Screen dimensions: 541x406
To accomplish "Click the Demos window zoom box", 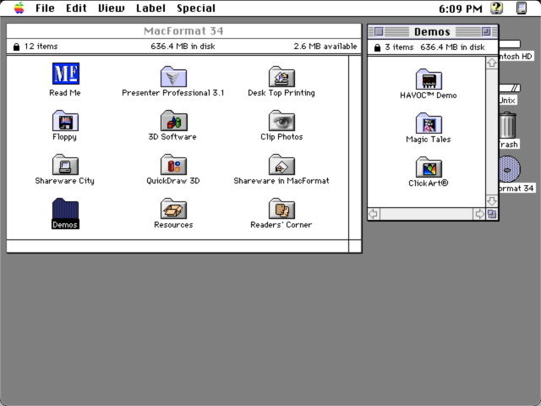I will tap(486, 32).
